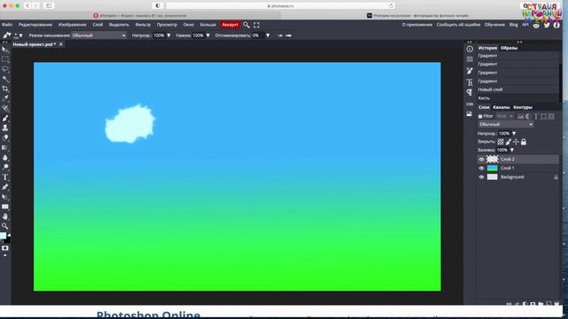Image resolution: width=568 pixels, height=319 pixels.
Task: Toggle lock transparent pixels checkerboard icon
Action: click(x=501, y=142)
